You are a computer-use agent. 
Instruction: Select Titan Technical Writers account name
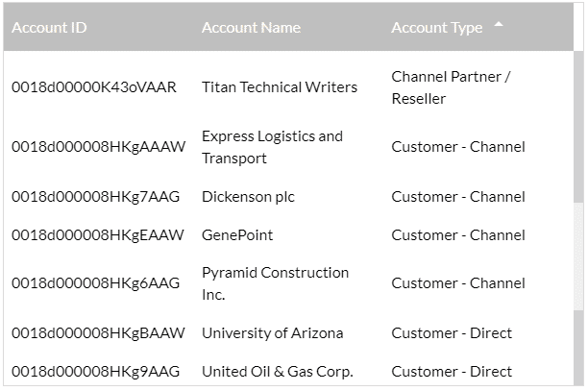pos(279,87)
